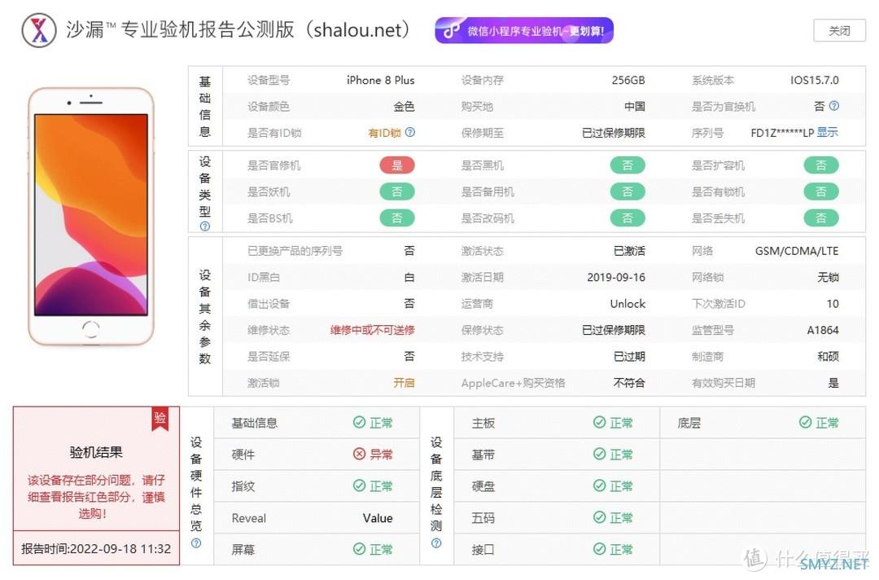
Task: Click the green 否 badge for 是否改码机
Action: point(628,218)
